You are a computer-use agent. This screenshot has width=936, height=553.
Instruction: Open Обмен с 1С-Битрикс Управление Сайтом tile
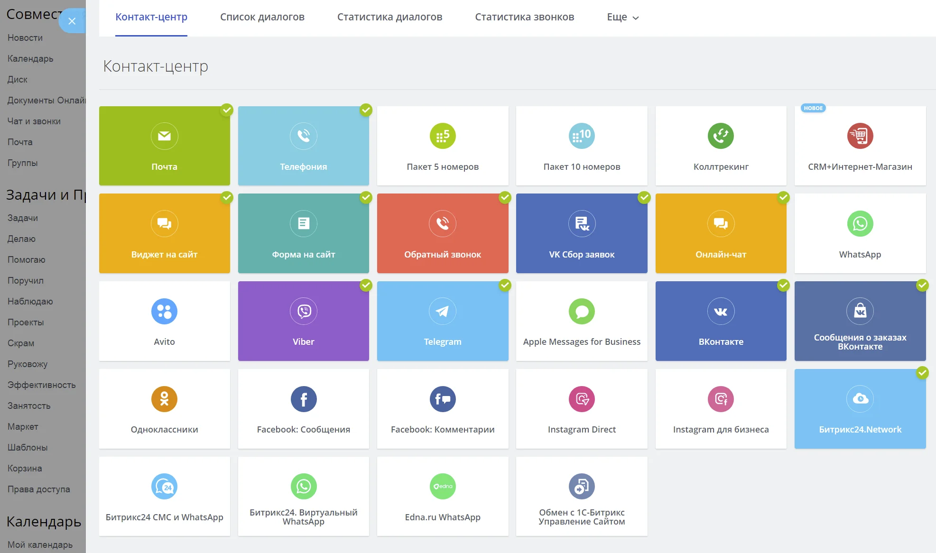tap(582, 497)
